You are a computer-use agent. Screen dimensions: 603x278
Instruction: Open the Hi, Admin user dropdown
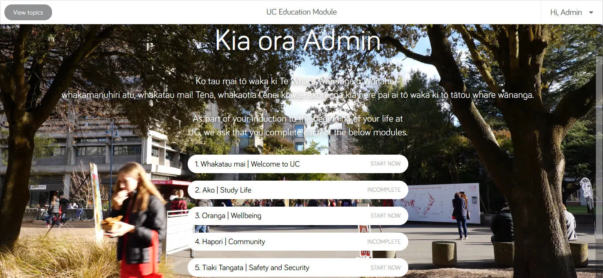click(572, 12)
